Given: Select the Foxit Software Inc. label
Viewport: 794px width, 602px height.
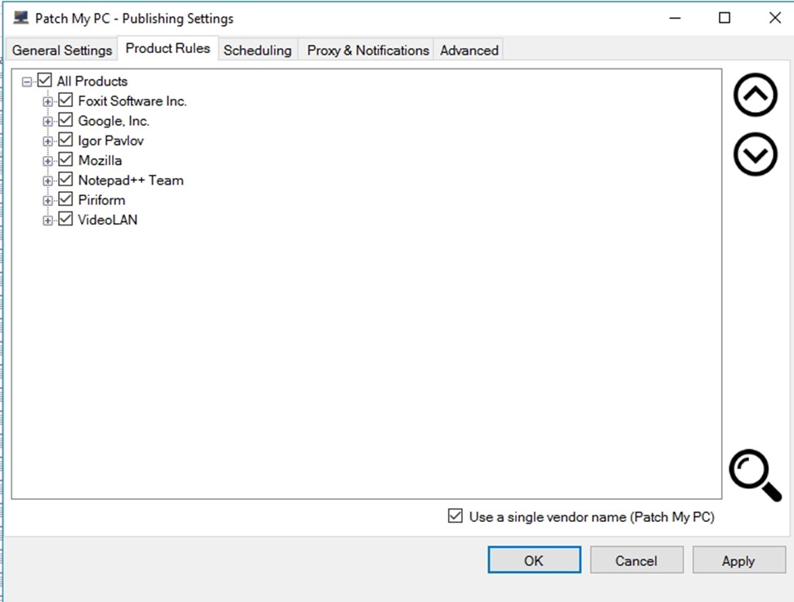Looking at the screenshot, I should pos(132,100).
